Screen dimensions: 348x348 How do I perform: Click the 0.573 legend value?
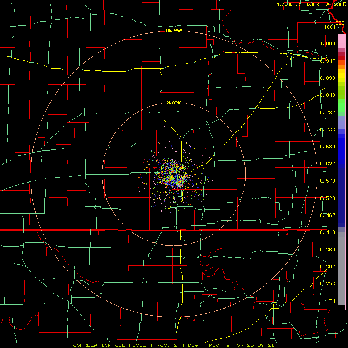tap(328, 181)
